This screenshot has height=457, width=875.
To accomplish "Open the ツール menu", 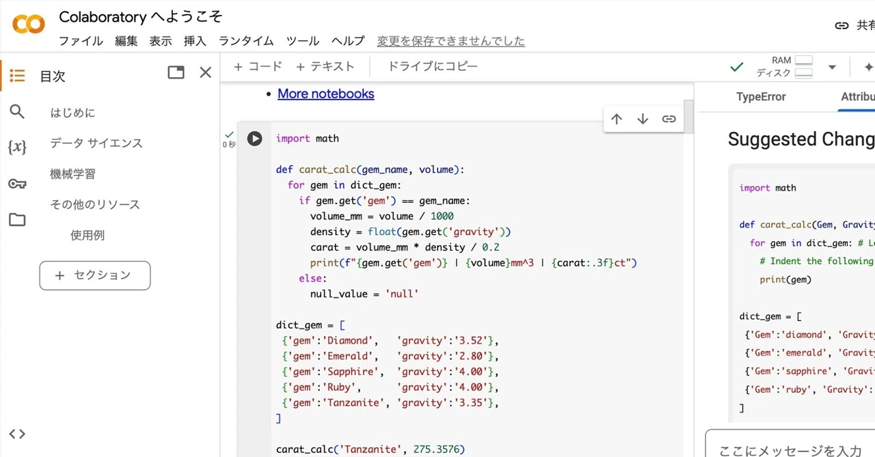I will coord(302,41).
